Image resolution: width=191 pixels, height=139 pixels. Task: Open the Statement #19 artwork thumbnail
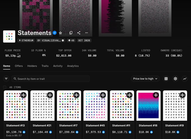(175, 106)
